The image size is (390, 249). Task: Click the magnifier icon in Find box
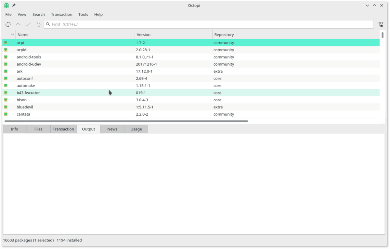pyautogui.click(x=48, y=24)
